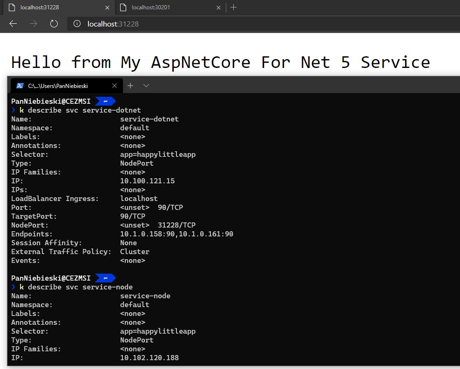
Task: Click the Name value service-dotnet
Action: 149,119
